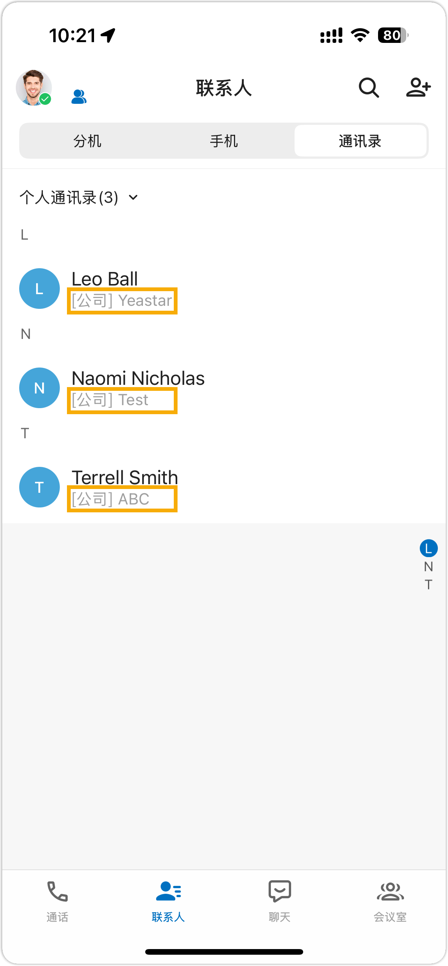Open the profile avatar with status badge
This screenshot has width=448, height=966.
(x=34, y=88)
